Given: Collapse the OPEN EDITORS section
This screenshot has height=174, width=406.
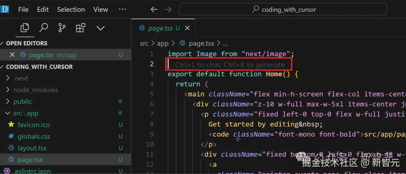Looking at the screenshot, I should coord(26,43).
